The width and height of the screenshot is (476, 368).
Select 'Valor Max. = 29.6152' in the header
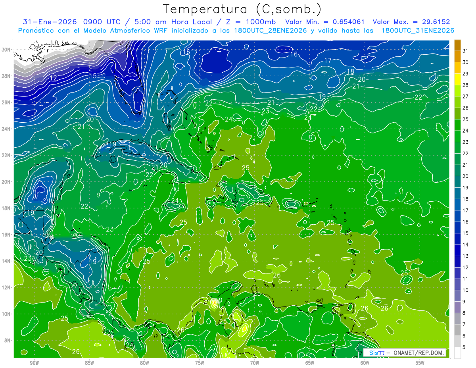point(411,22)
